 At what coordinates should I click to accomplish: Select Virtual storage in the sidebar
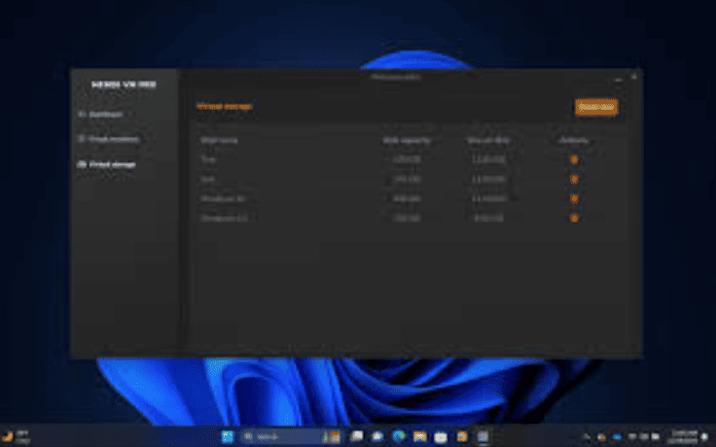pos(112,164)
